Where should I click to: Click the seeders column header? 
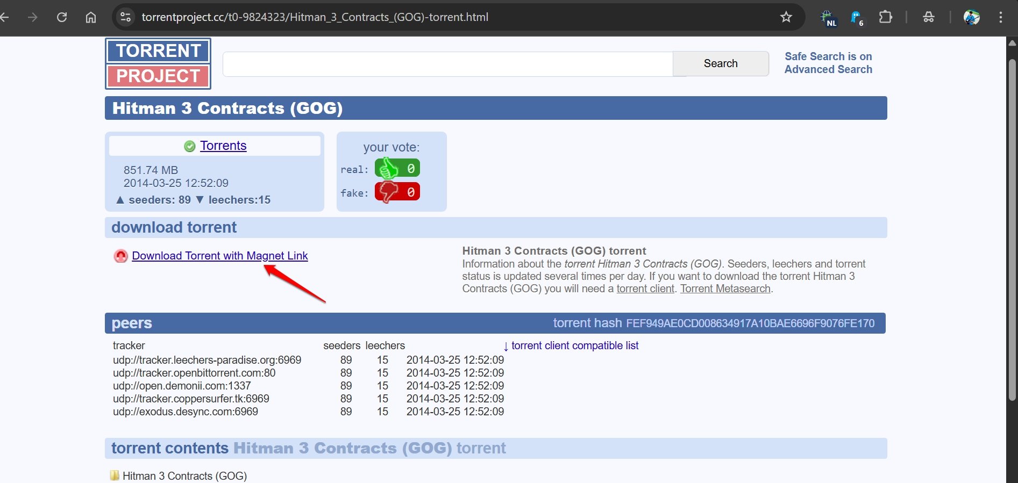341,345
